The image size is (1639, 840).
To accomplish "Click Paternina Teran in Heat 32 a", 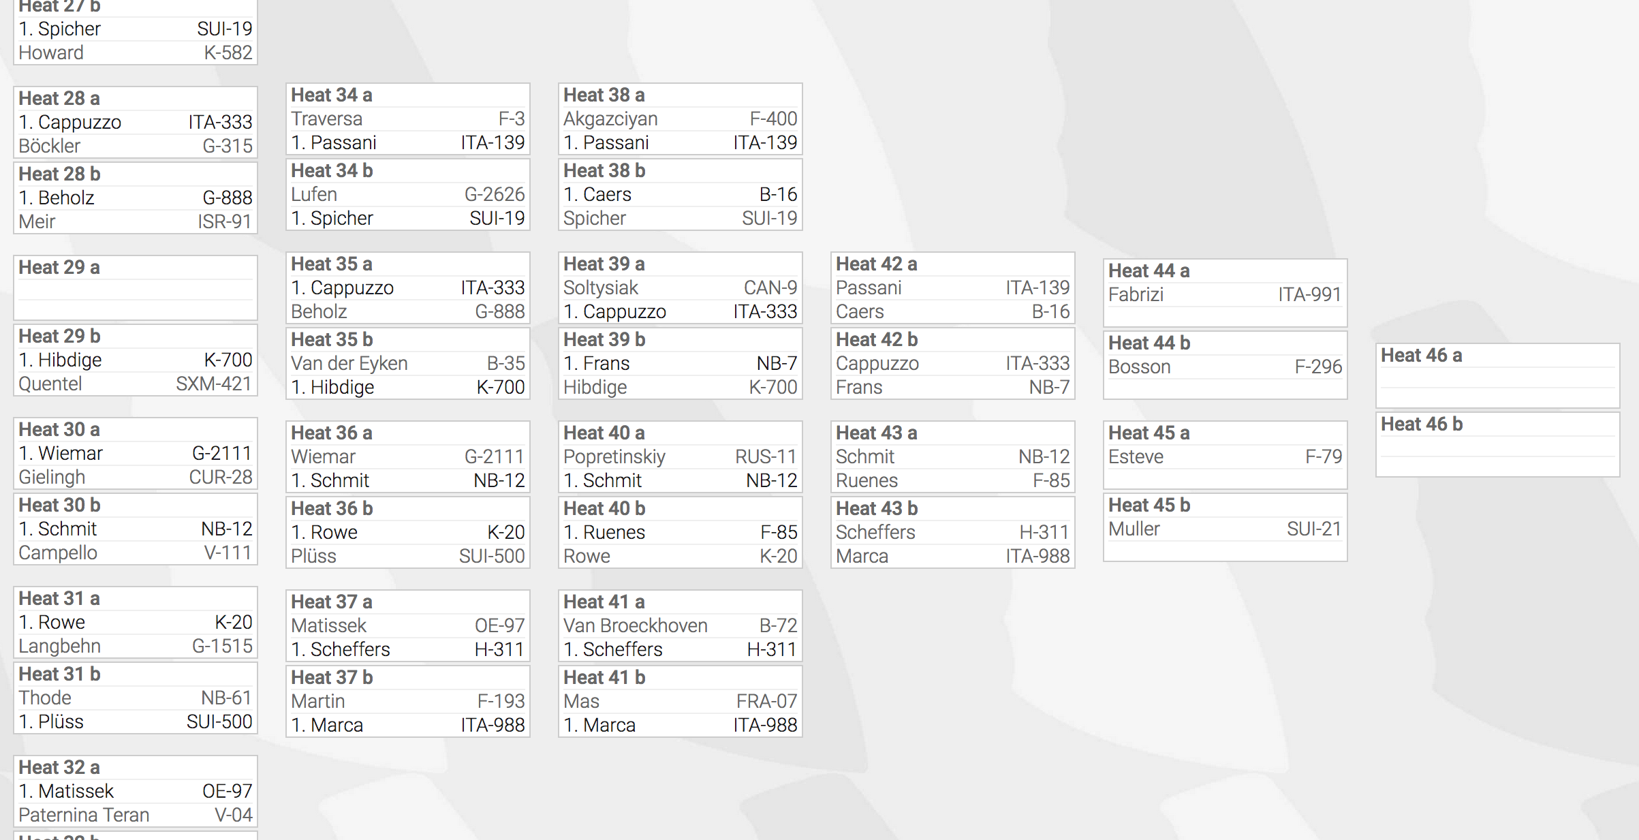I will (84, 815).
